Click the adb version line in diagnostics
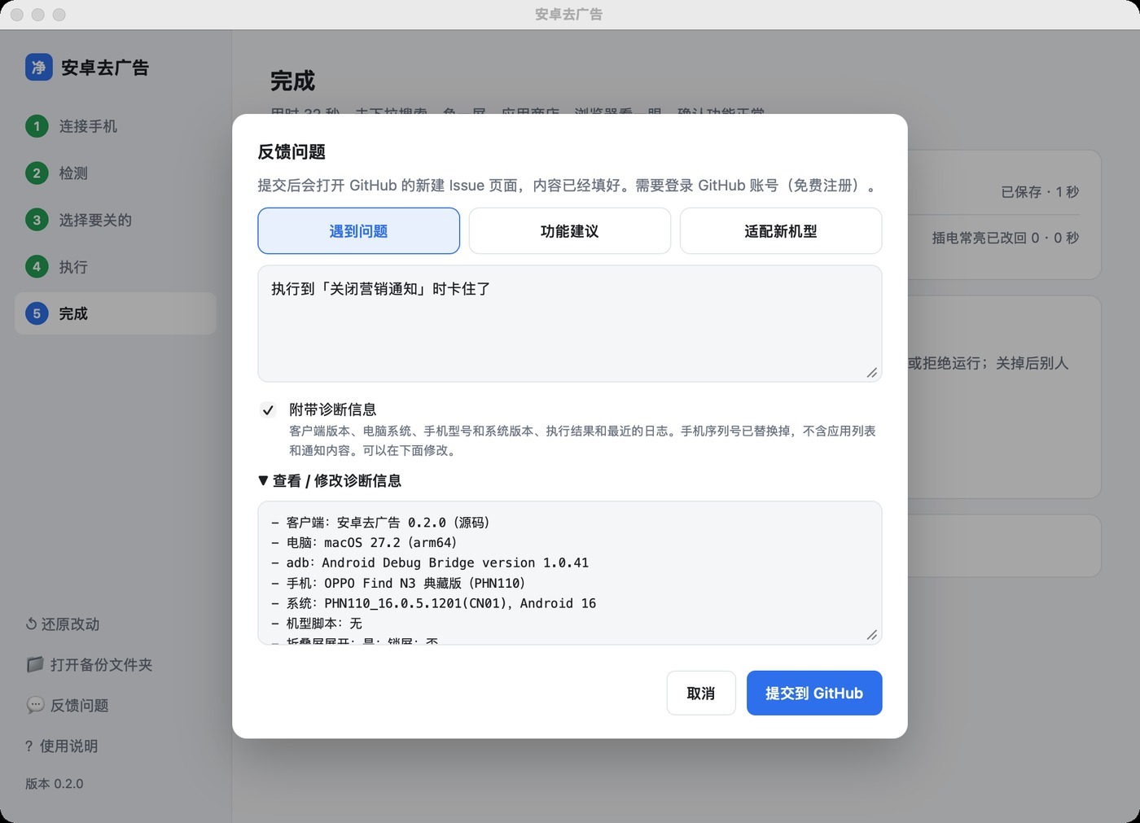The image size is (1140, 823). point(430,563)
